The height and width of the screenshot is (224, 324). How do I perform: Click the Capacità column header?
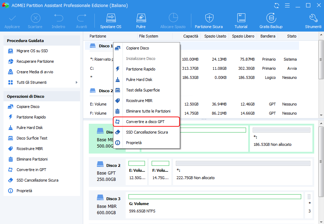point(191,36)
